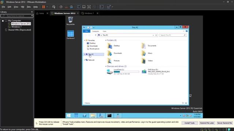Select Shared VMs (Deprecated) in library
Image resolution: width=234 pixels, height=131 pixels.
(19, 30)
